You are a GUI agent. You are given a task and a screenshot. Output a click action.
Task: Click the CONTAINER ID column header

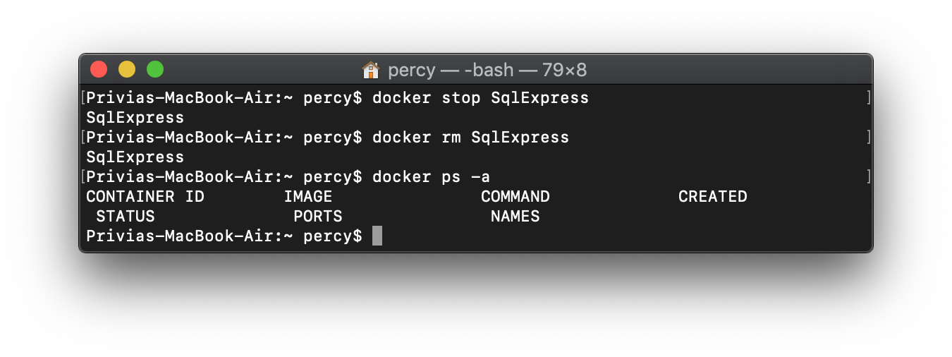(145, 196)
